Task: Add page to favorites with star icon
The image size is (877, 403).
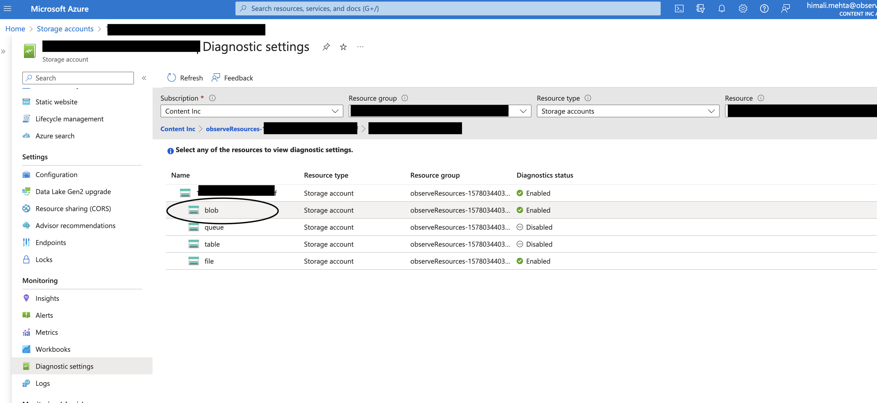Action: click(343, 47)
